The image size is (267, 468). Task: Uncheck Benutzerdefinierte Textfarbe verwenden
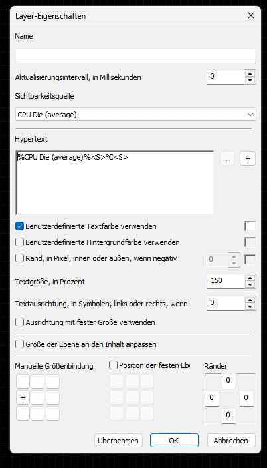coord(19,226)
